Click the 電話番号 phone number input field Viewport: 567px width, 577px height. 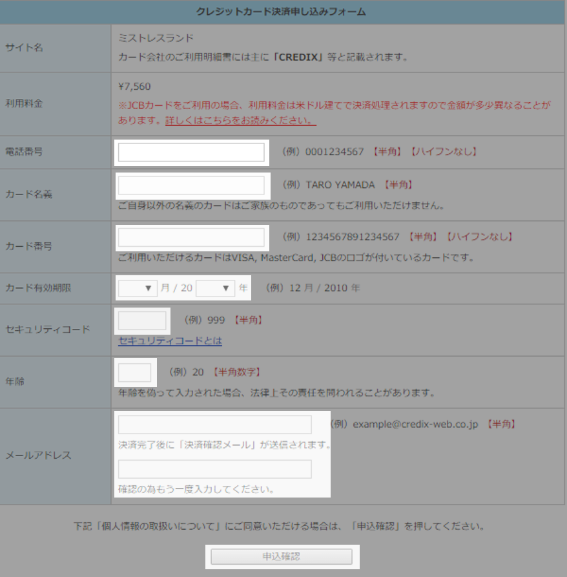pos(191,152)
